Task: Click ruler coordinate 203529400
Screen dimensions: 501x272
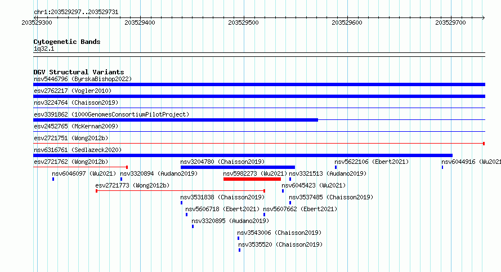Action: 140,23
